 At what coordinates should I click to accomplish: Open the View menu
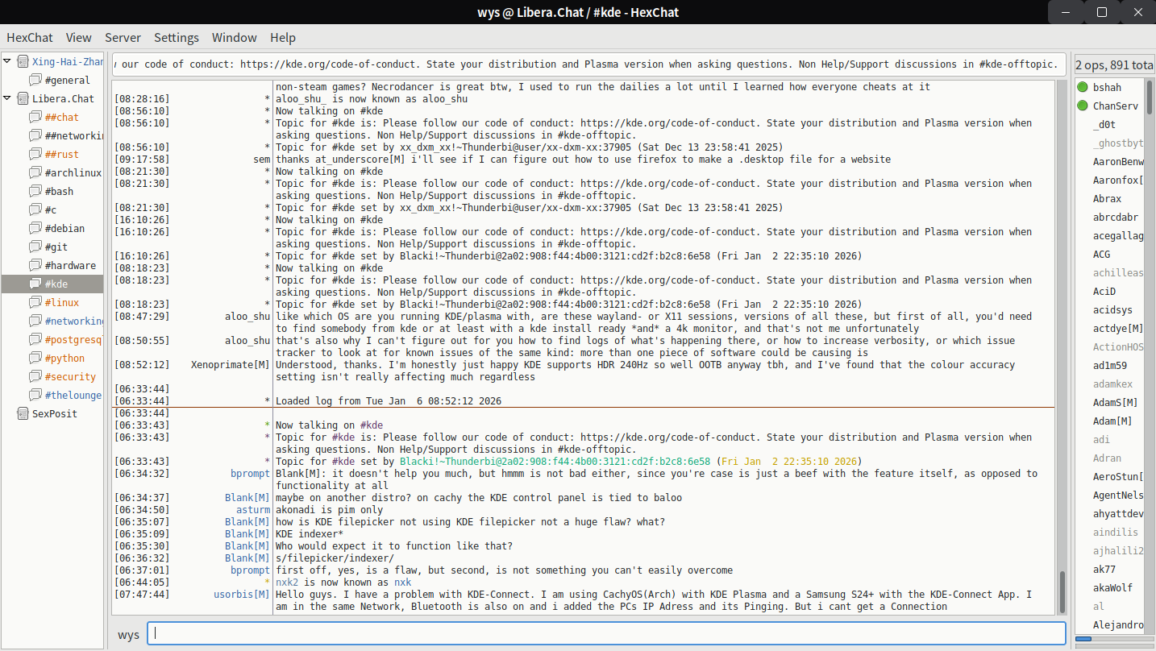point(79,37)
